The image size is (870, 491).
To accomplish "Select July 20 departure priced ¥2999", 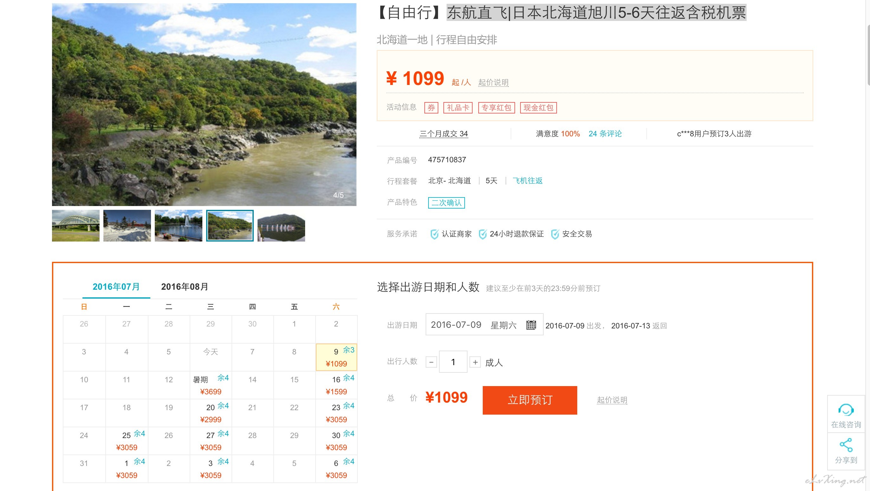I will pos(210,413).
